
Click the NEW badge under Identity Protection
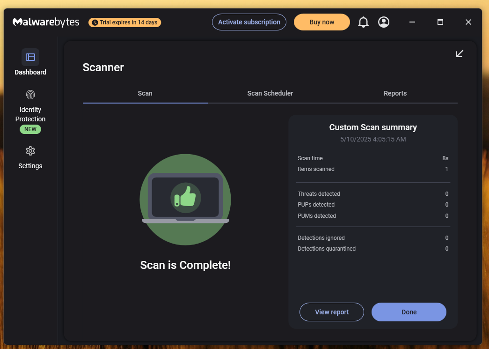[x=30, y=129]
